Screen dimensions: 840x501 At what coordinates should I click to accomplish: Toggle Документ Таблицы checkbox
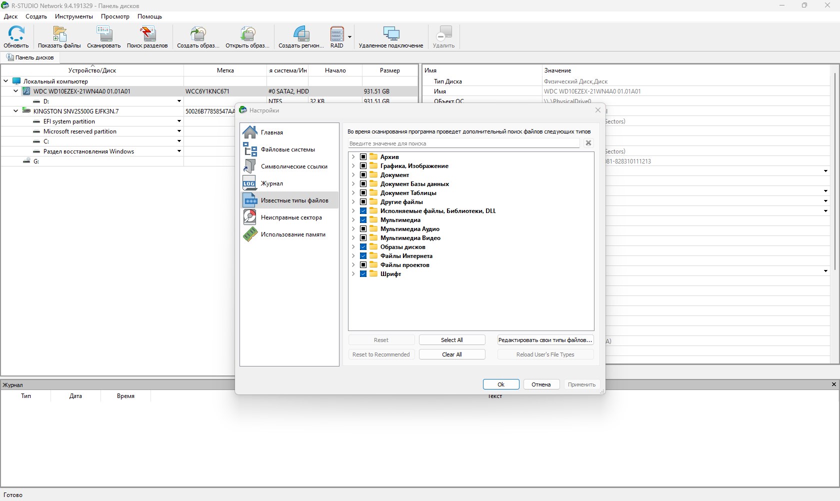(363, 193)
